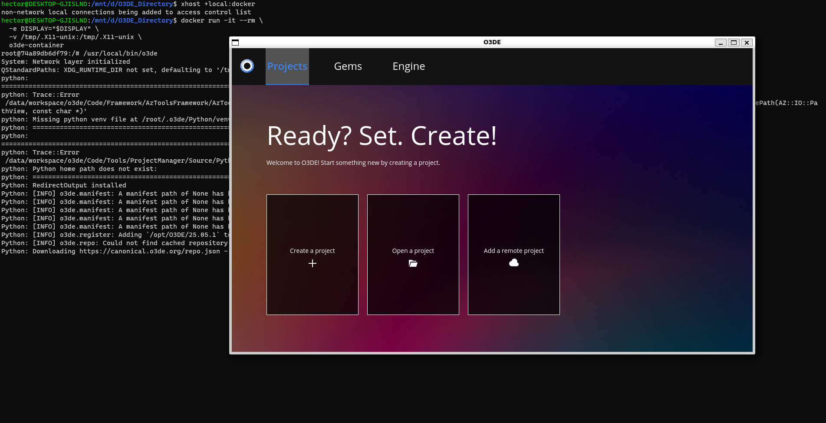Click the 'Welcome to O3DE!' description text
The height and width of the screenshot is (423, 826).
pyautogui.click(x=353, y=163)
